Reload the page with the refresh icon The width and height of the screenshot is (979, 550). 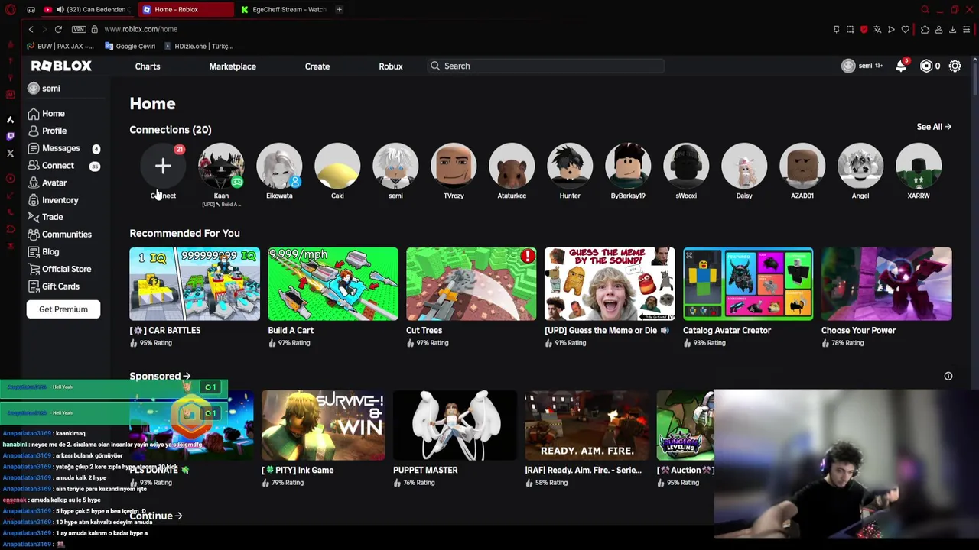[x=58, y=29]
